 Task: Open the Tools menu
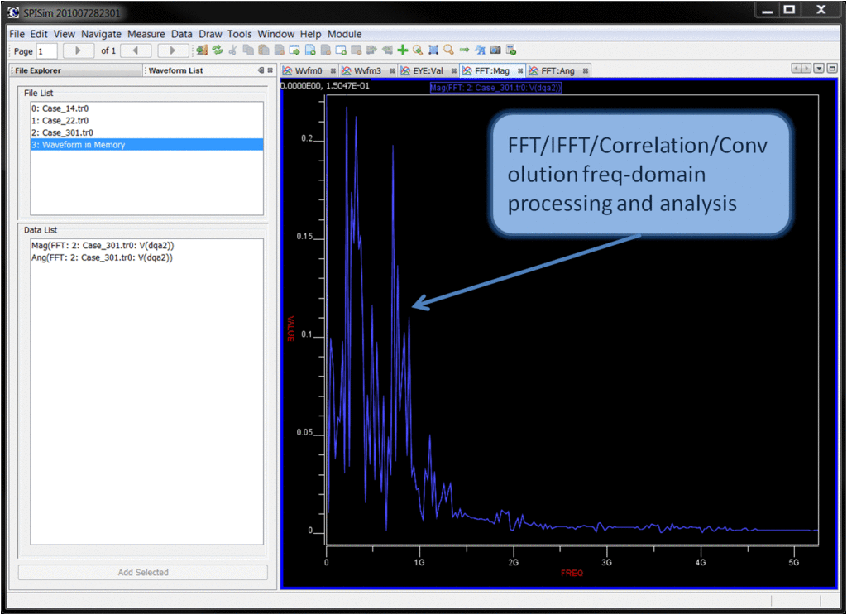tap(239, 34)
